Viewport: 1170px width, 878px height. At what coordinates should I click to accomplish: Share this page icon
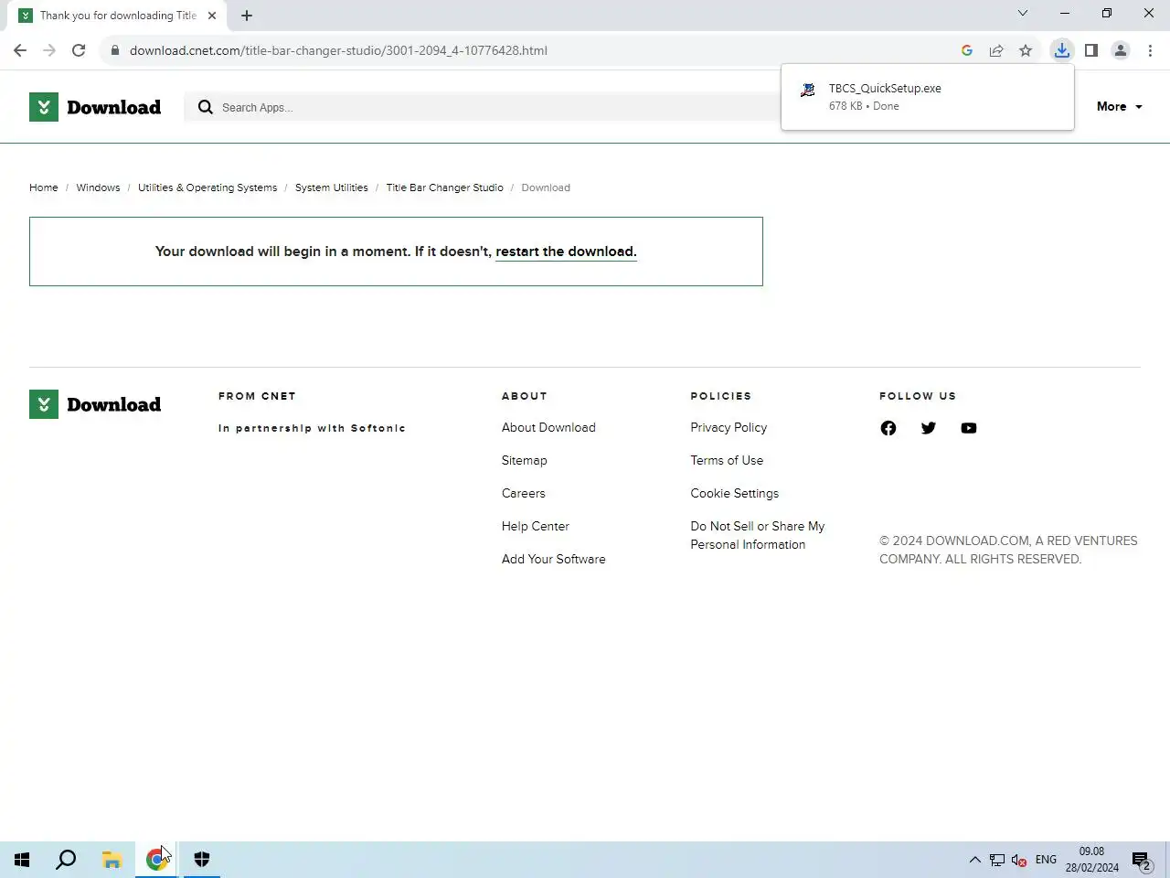(x=996, y=50)
